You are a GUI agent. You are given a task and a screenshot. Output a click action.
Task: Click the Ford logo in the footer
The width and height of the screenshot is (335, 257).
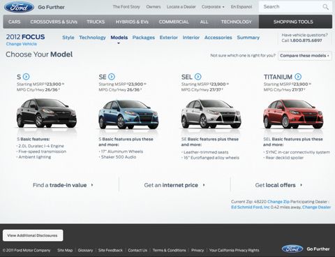pyautogui.click(x=292, y=249)
